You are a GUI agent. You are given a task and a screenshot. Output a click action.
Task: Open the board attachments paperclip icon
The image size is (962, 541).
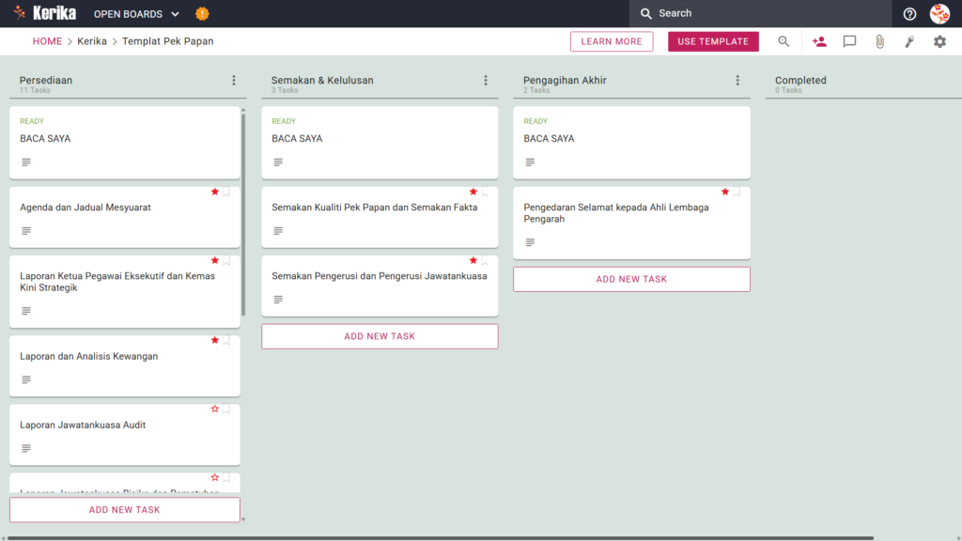[x=879, y=41]
